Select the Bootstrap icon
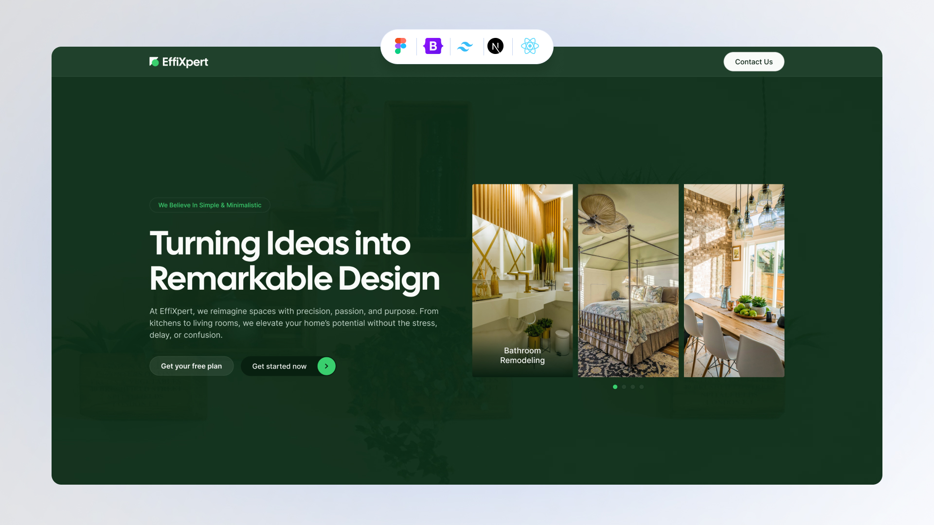This screenshot has width=934, height=525. click(433, 46)
